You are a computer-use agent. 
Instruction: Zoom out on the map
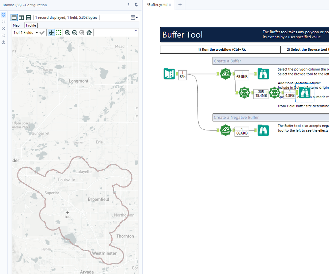click(74, 33)
